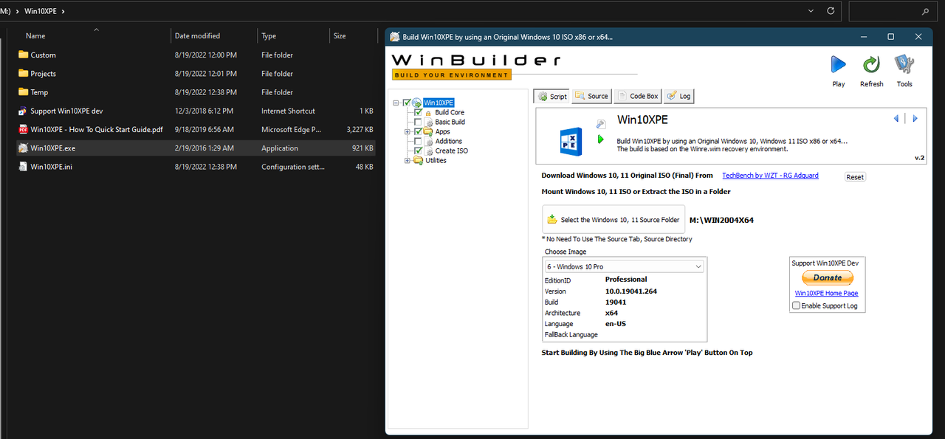The image size is (945, 439).
Task: Click the previous blue arrow in script header
Action: pos(896,118)
